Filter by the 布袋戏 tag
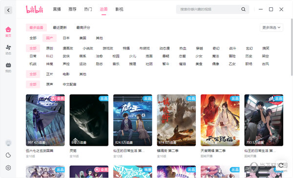This screenshot has height=178, width=293. tap(145, 48)
